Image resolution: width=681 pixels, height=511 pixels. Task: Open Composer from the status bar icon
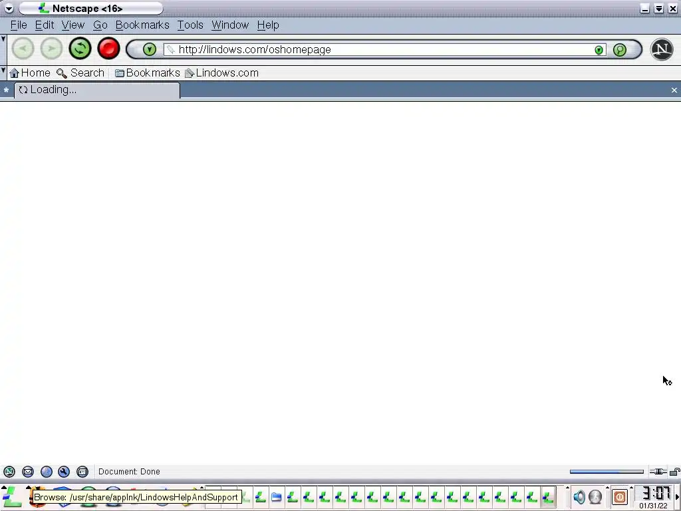coord(64,472)
